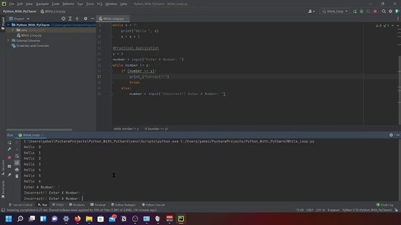Viewport: 401px width, 225px height.
Task: Open the Tools menu
Action: (x=90, y=4)
